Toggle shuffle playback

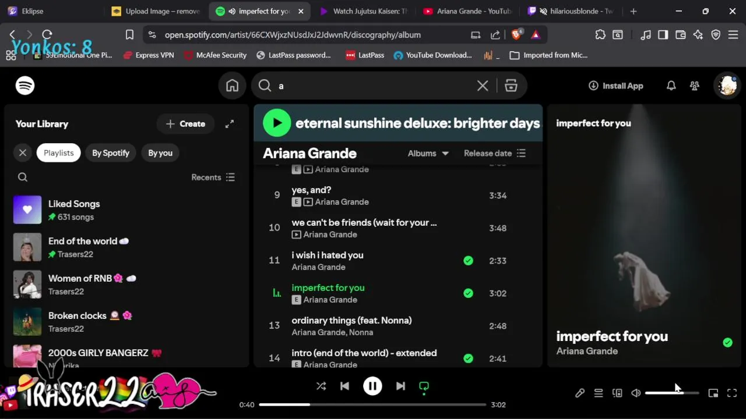click(321, 386)
